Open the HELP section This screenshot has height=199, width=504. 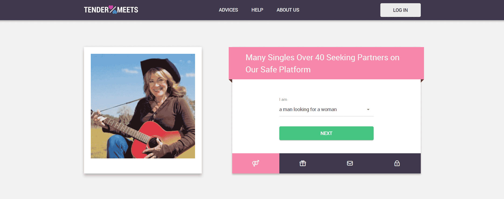(x=257, y=10)
